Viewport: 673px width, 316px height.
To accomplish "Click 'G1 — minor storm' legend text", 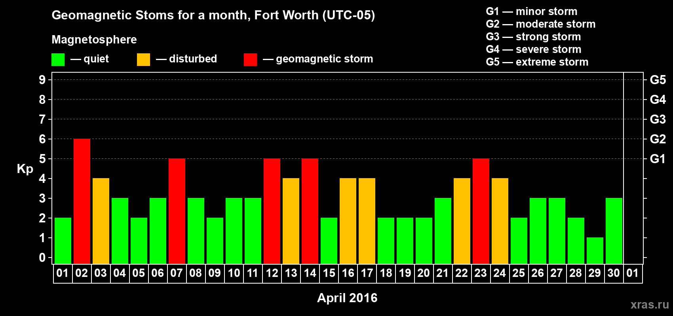I will (532, 11).
